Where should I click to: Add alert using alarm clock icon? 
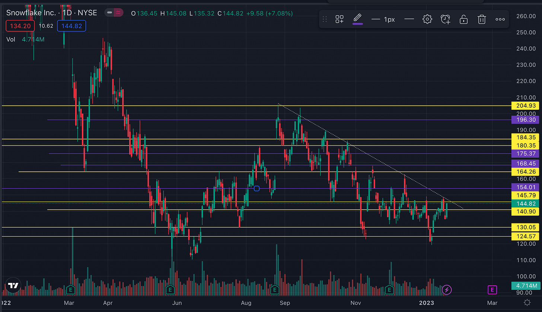446,19
